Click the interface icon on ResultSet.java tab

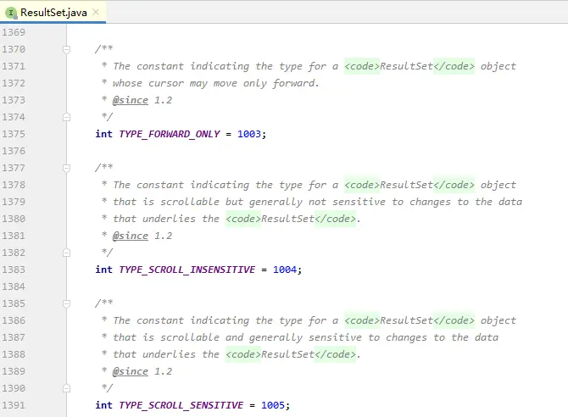pos(11,13)
